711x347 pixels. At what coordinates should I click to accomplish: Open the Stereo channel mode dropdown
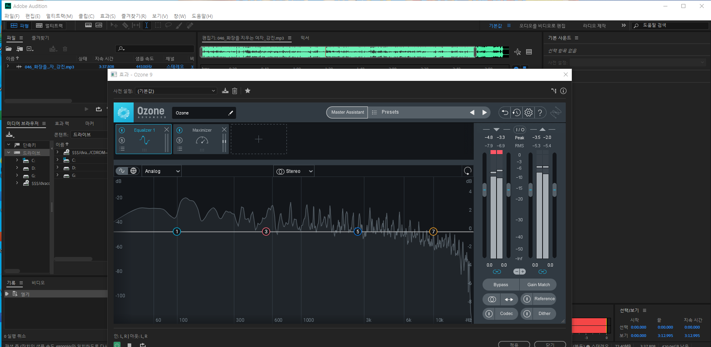(294, 171)
